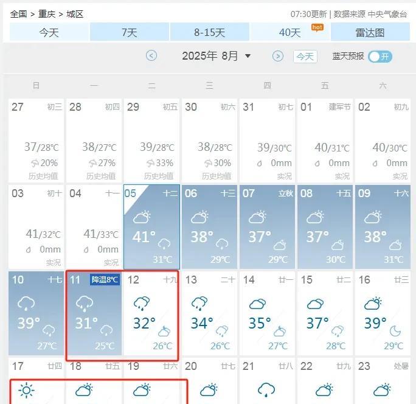Click the cloudy-sun icon on day 22
This screenshot has width=416, height=404.
click(324, 390)
